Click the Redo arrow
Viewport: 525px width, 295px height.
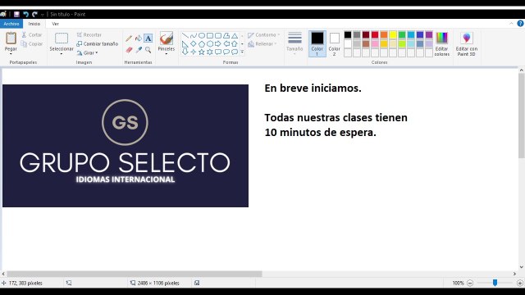34,15
